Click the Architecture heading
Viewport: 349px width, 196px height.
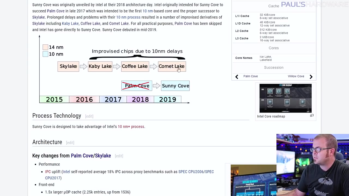(x=47, y=142)
